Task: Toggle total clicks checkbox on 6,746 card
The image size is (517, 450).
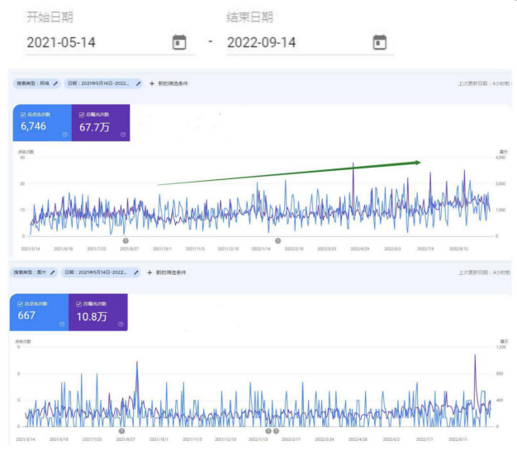Action: click(x=22, y=115)
